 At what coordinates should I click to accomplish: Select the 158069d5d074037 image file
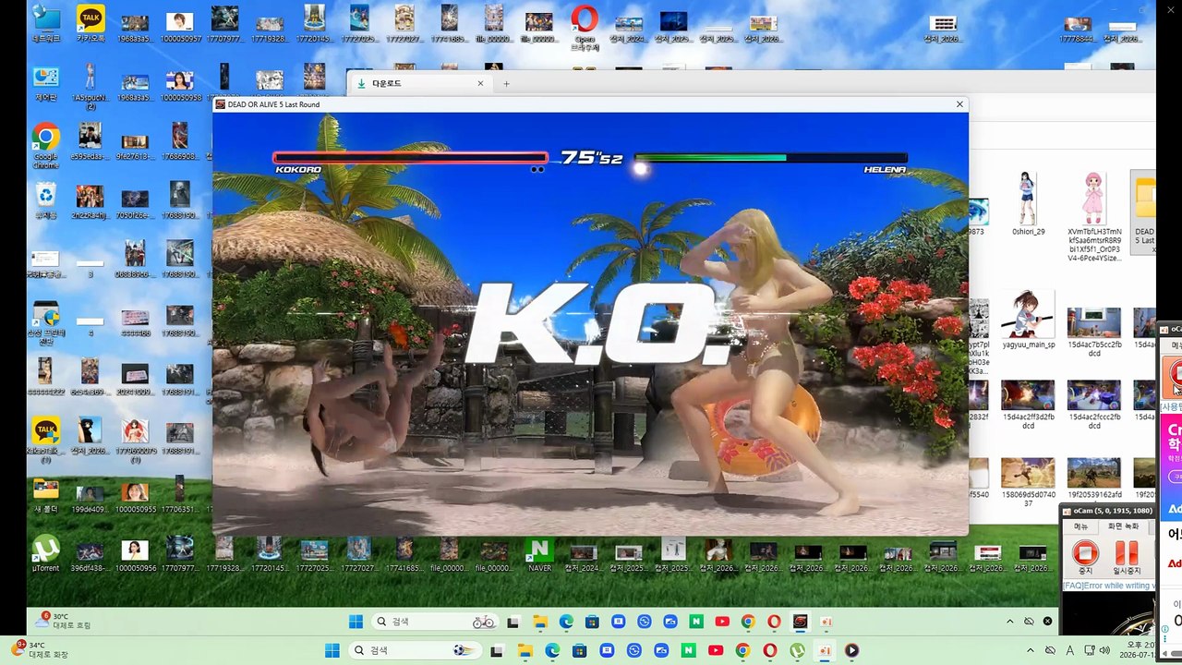(1028, 482)
